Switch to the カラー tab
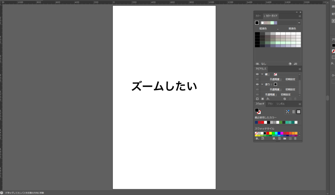This screenshot has height=195, width=335. (x=258, y=16)
